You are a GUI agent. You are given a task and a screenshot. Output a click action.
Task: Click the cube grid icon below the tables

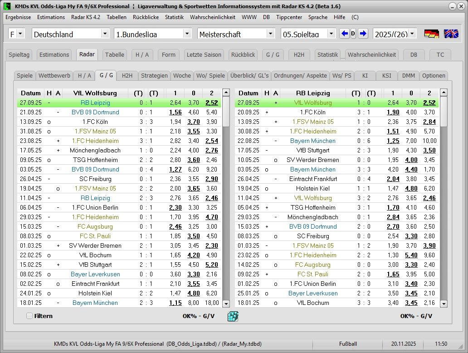coord(233,316)
